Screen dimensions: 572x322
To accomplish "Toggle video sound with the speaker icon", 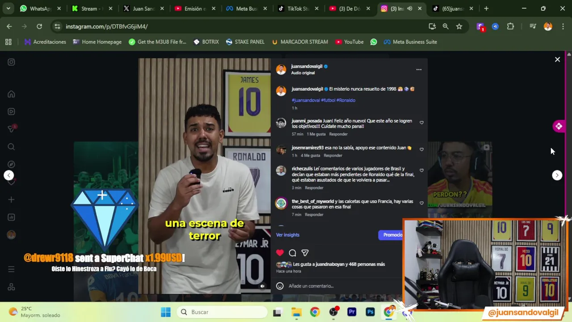I will point(262,286).
